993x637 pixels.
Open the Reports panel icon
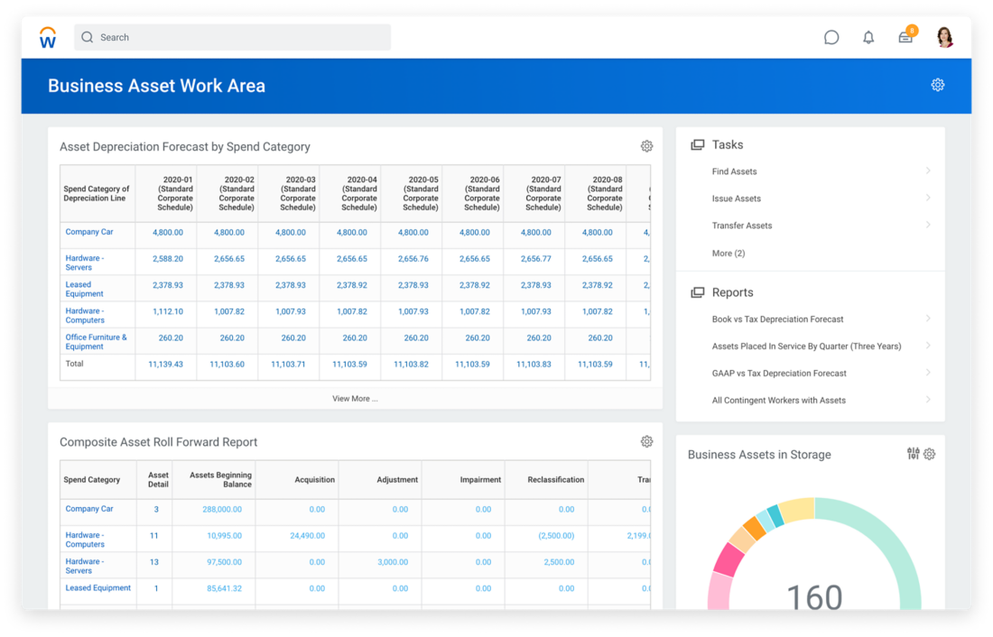698,291
